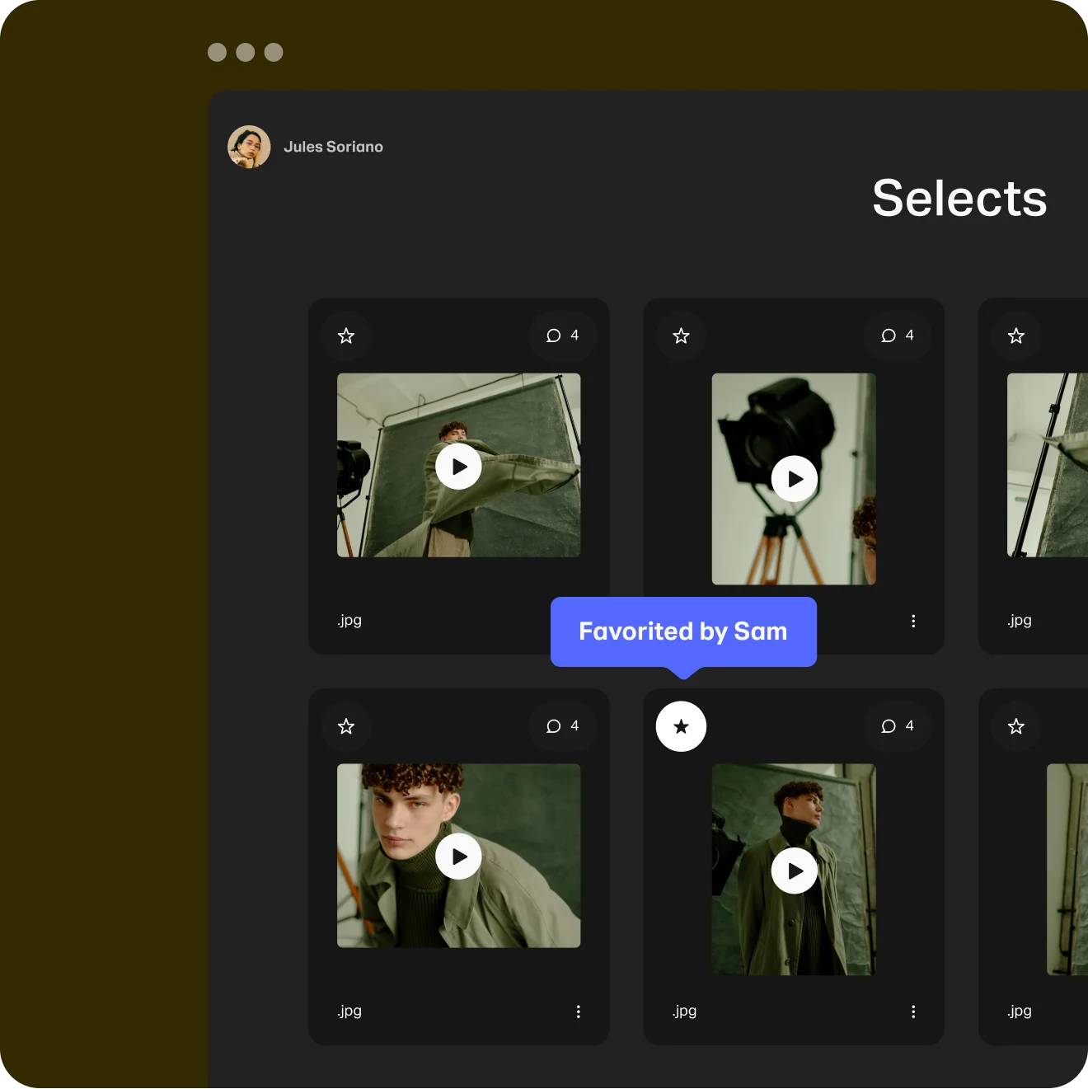Play the trench coat model video

794,870
